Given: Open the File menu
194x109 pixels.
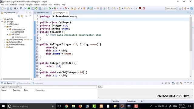Looking at the screenshot, I should [x=2, y=5].
